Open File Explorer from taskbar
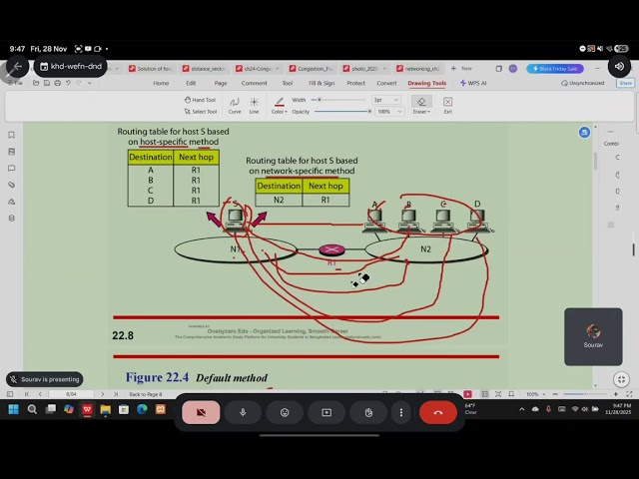Image resolution: width=639 pixels, height=479 pixels. click(x=105, y=409)
